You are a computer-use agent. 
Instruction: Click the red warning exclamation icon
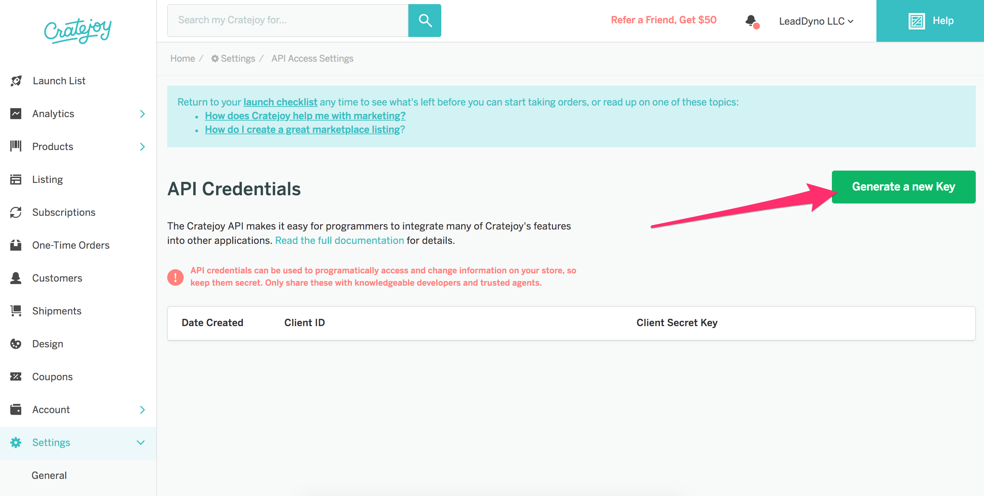coord(175,277)
